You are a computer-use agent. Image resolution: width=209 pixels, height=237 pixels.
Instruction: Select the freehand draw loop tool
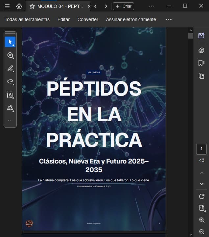[x=10, y=82]
